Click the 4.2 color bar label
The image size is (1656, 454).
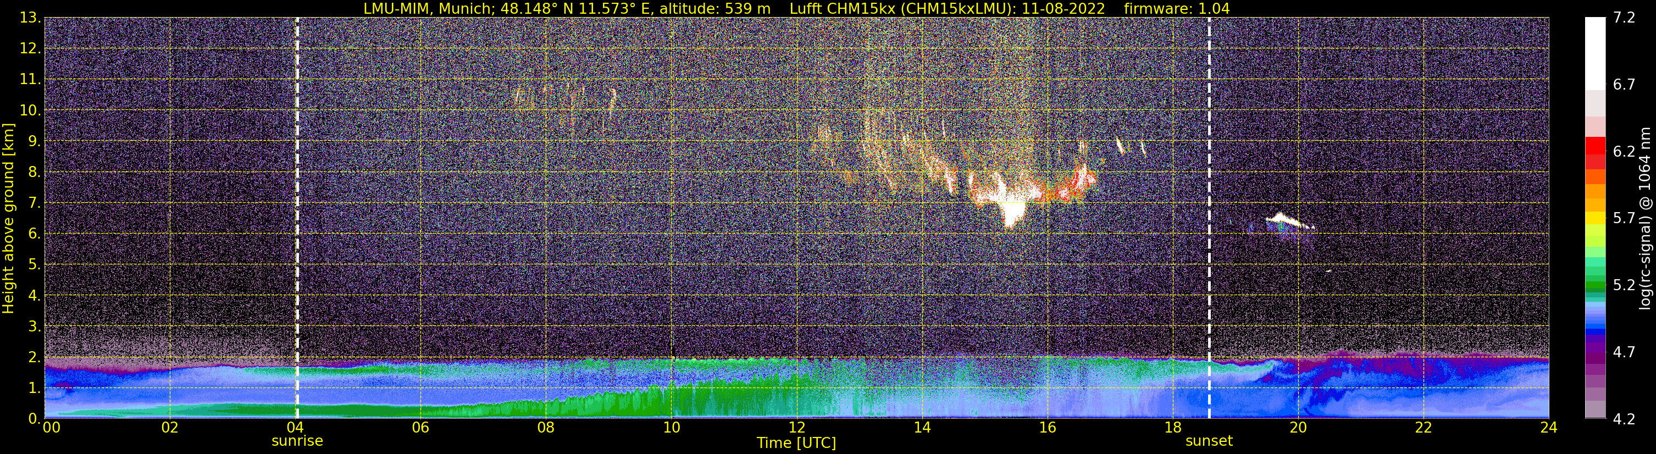coord(1624,419)
